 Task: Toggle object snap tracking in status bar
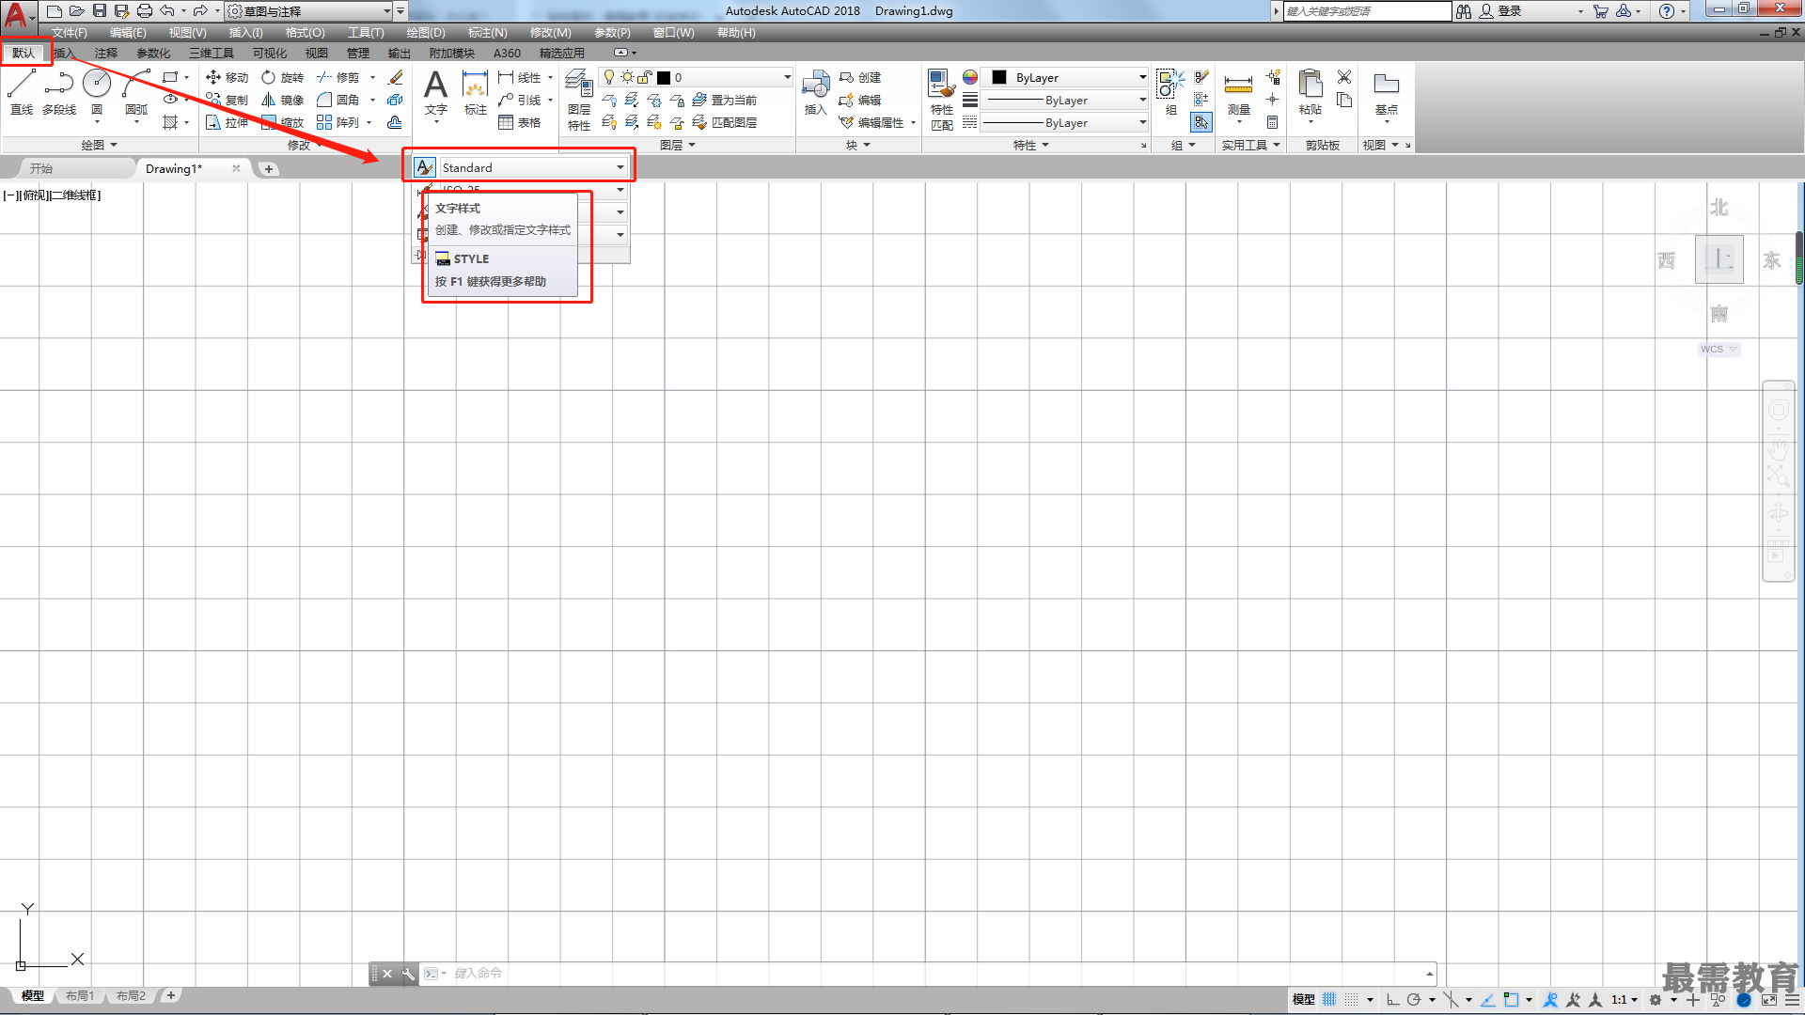1488,1000
